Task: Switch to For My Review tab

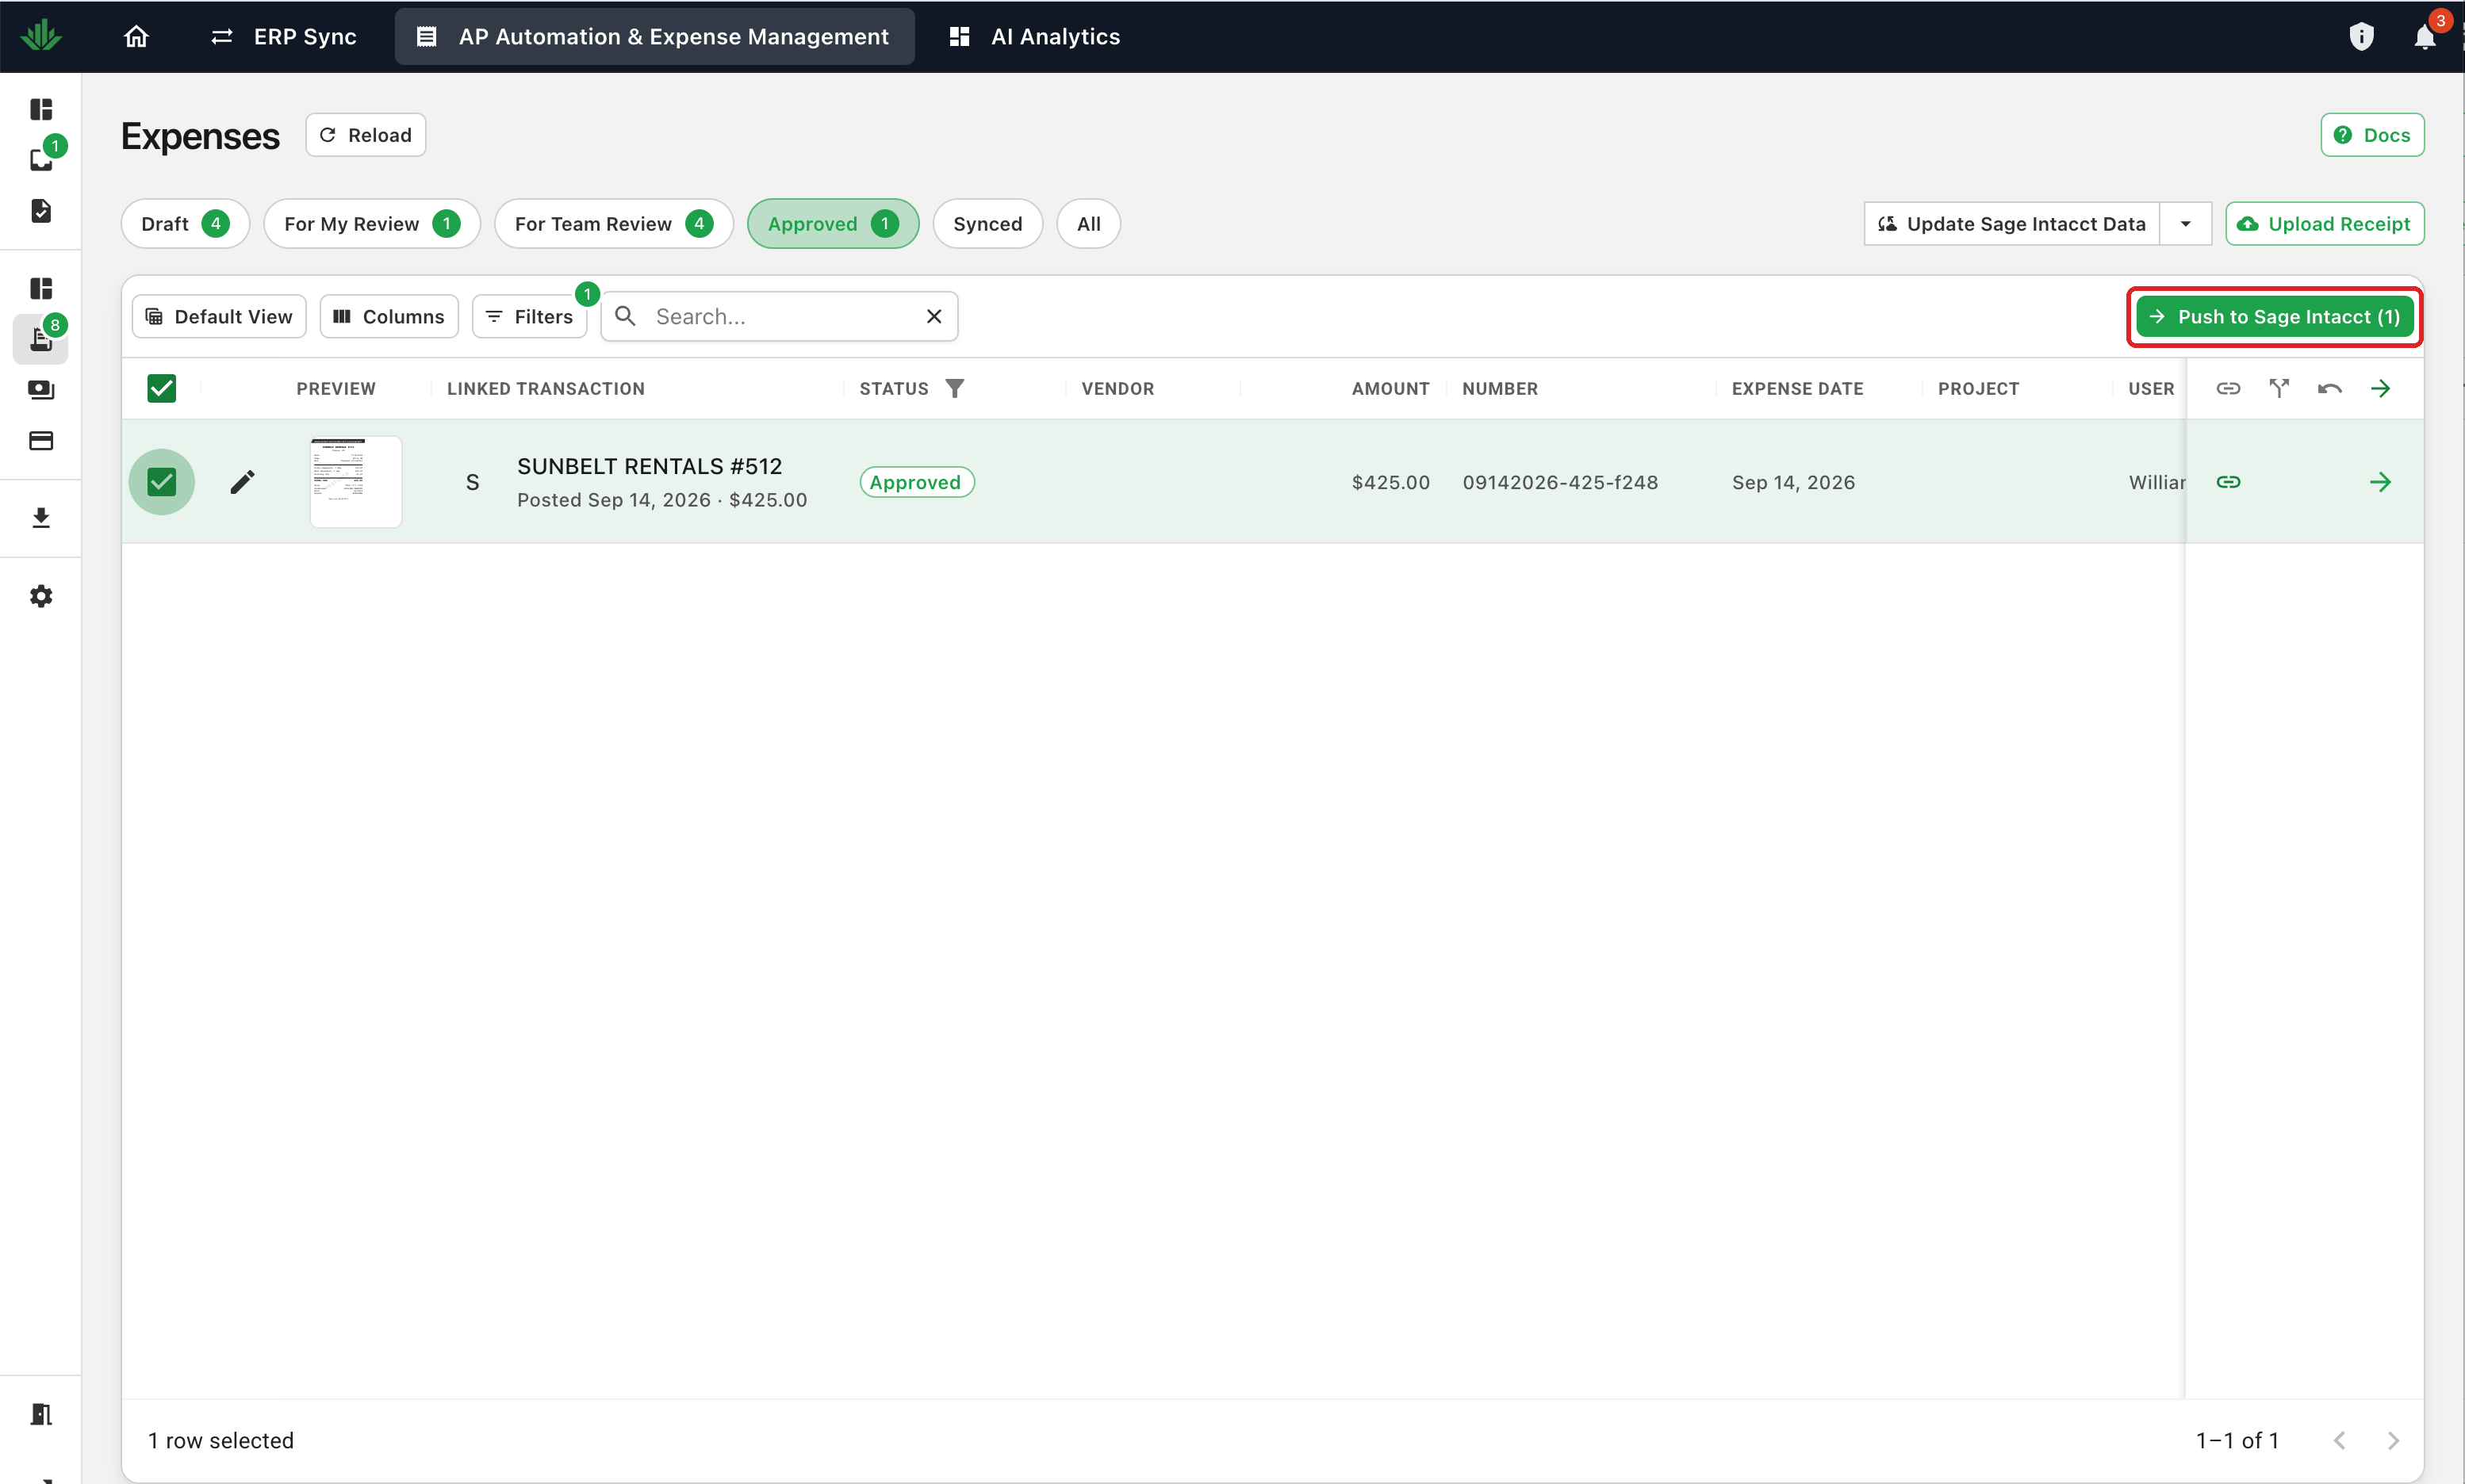Action: tap(371, 224)
